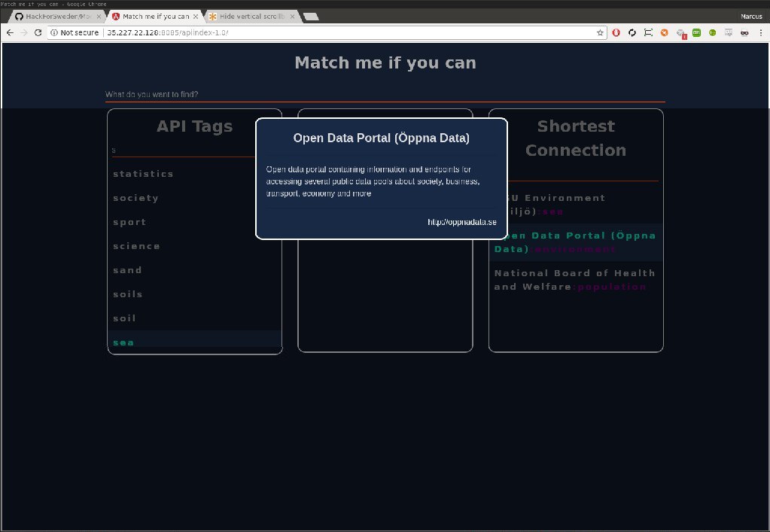The image size is (770, 532).
Task: Click the green circle extension icon
Action: tap(713, 32)
